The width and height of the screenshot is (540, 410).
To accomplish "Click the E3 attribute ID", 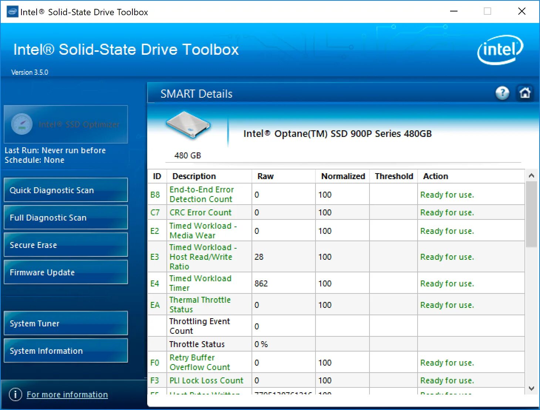I will [x=155, y=257].
